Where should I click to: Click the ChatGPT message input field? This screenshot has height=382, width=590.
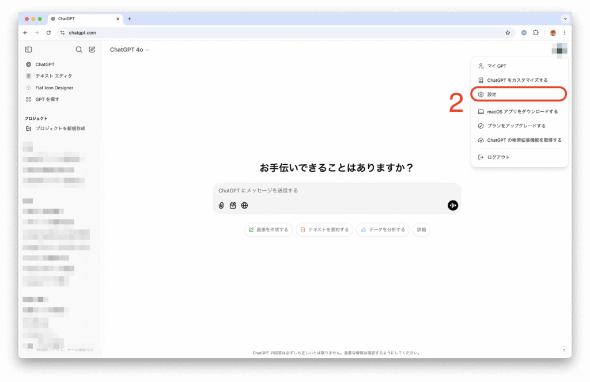336,191
